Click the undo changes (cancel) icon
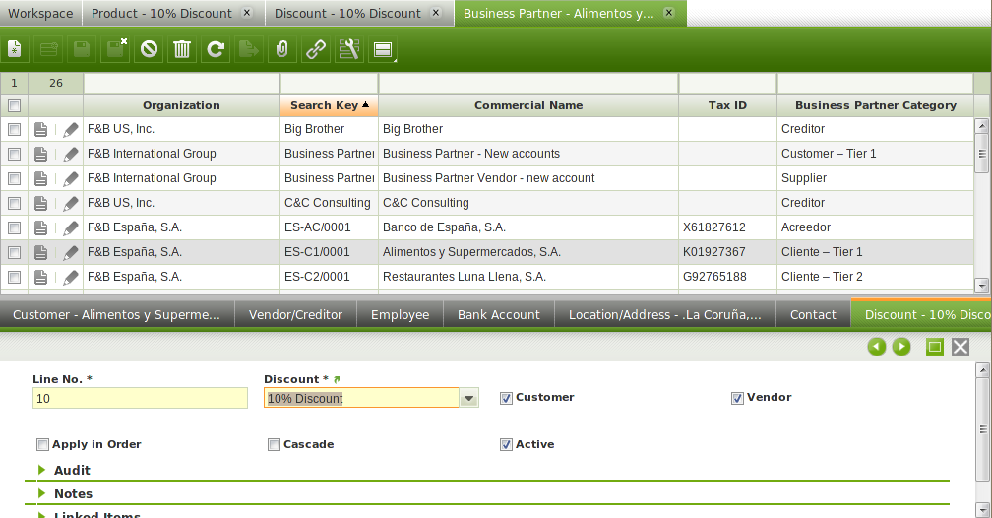Screen dimensions: 992x518 [x=149, y=49]
